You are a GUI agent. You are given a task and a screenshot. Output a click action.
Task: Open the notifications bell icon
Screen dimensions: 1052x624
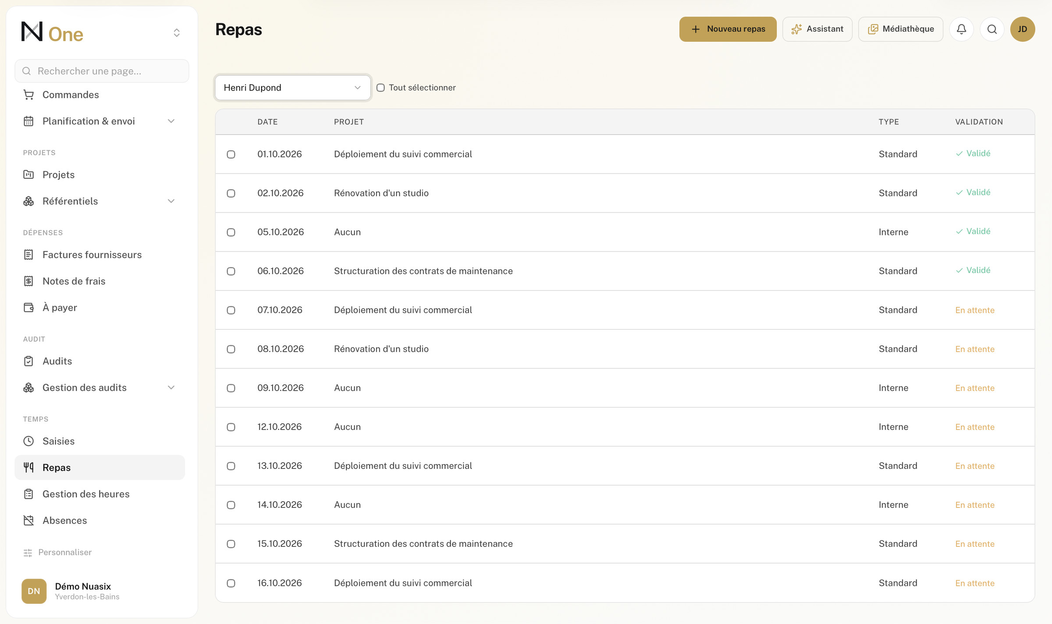(x=961, y=29)
